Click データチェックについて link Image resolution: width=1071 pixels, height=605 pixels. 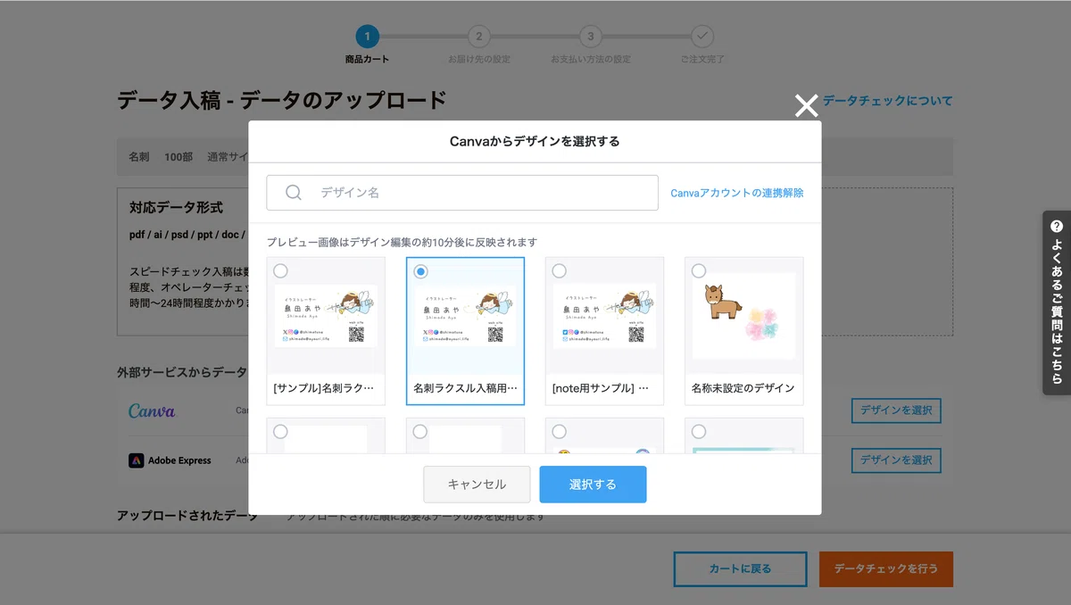point(887,101)
